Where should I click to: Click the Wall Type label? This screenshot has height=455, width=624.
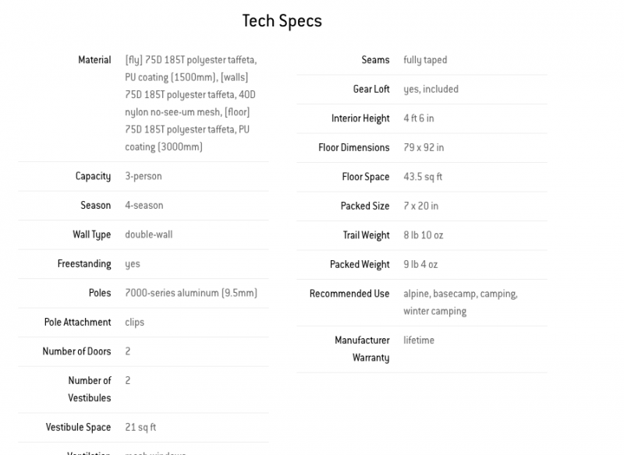click(x=91, y=235)
